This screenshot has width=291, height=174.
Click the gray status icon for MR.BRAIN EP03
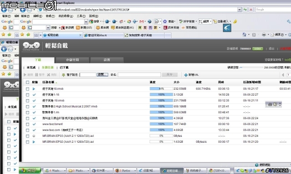tap(34, 136)
